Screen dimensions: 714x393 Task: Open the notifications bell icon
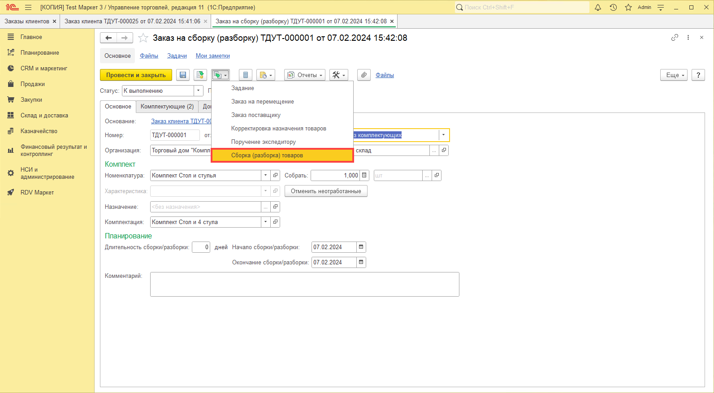click(598, 8)
